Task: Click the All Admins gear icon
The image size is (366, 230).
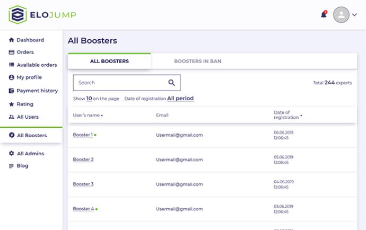Action: 12,154
